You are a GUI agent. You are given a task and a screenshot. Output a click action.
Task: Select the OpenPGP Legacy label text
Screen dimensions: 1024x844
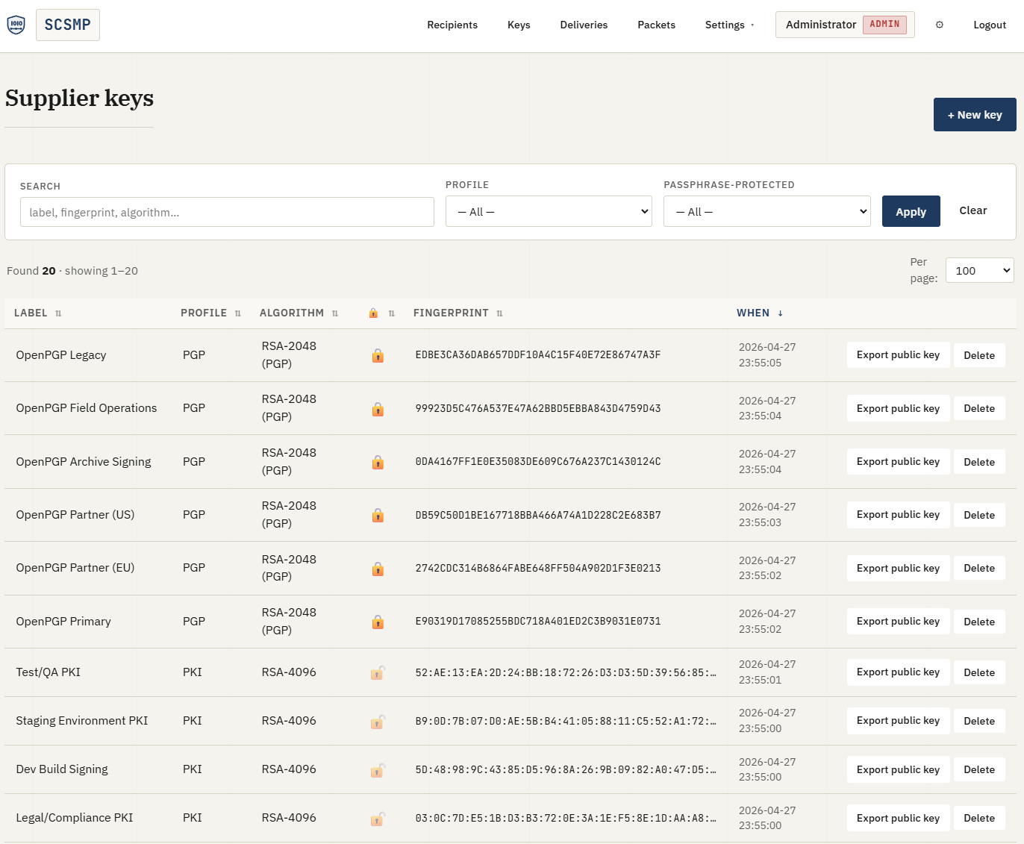pos(61,355)
